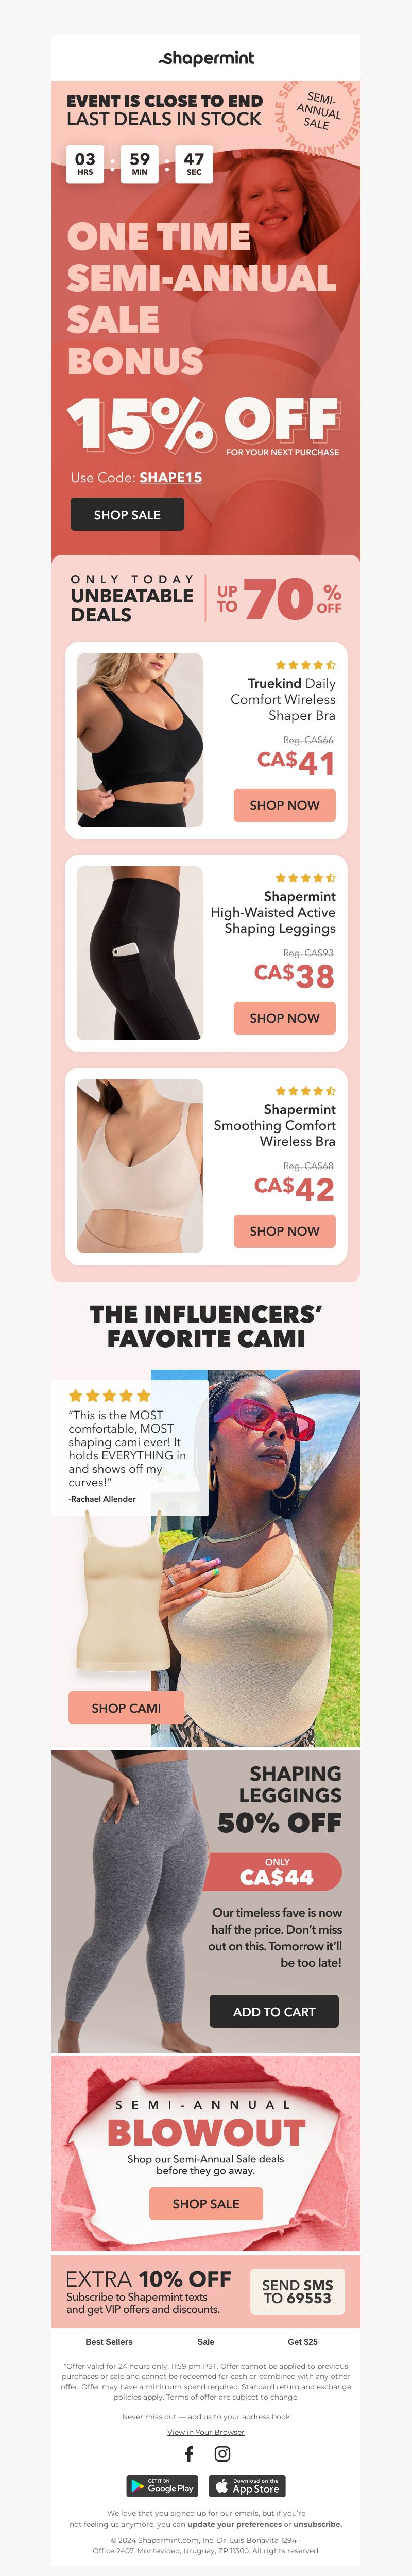
Task: Click the App Store badge
Action: click(247, 2485)
